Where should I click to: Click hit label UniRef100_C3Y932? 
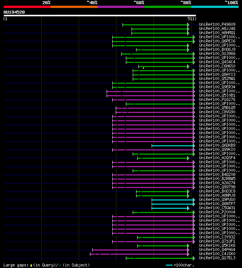tap(217, 237)
